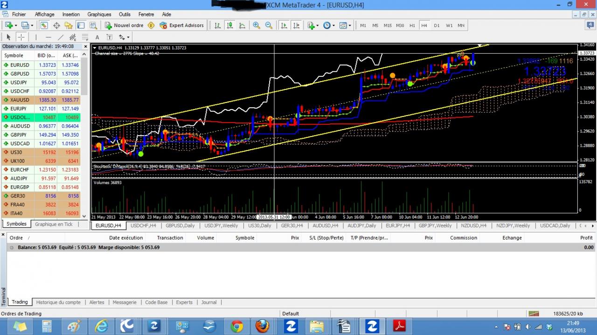Select the Trendline drawing tool

coord(61,37)
